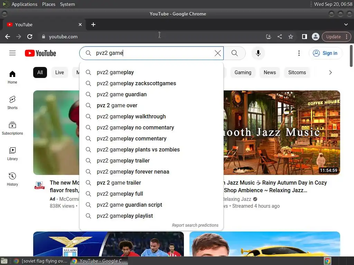Share this page via share icon
354x265 pixels.
(279, 37)
